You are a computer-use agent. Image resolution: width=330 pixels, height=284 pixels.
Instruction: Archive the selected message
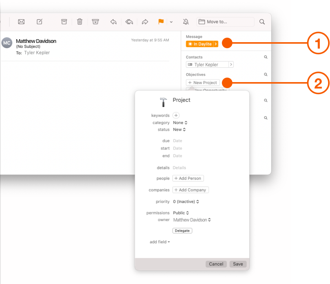click(x=64, y=21)
